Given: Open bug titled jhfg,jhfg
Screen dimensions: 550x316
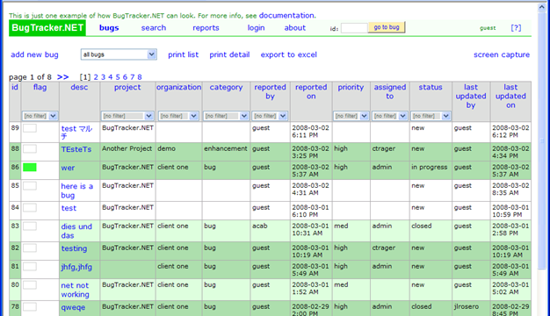Looking at the screenshot, I should point(76,267).
